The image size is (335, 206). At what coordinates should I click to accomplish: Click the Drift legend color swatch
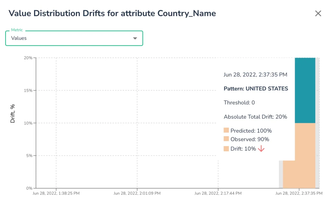pos(226,149)
